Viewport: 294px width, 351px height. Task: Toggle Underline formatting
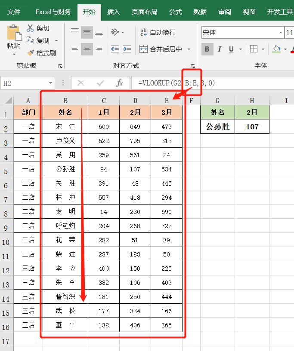231,49
